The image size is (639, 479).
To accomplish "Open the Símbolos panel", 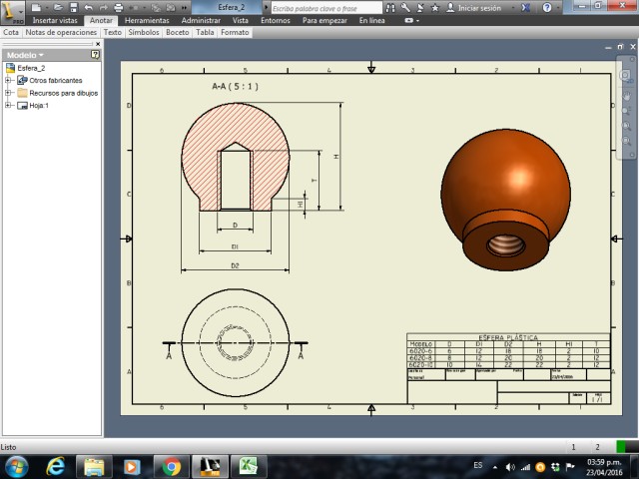I will [143, 32].
